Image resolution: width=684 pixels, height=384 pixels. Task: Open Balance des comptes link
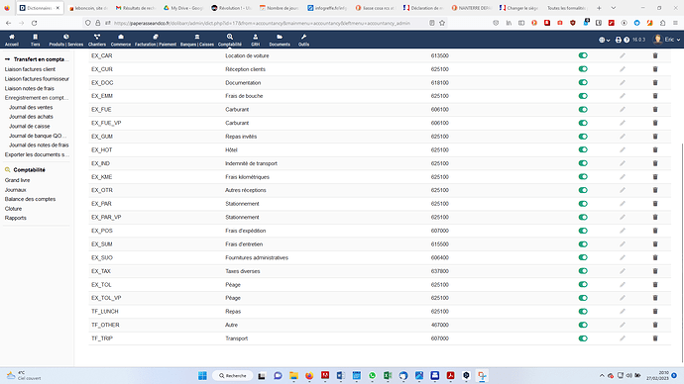[x=30, y=199]
